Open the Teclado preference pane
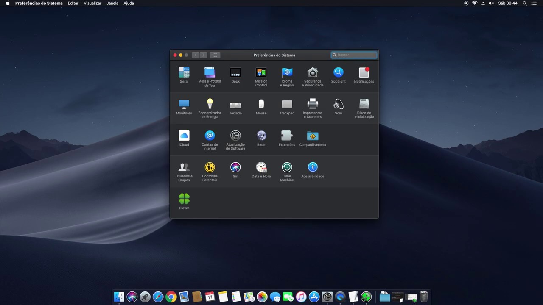 pyautogui.click(x=235, y=107)
